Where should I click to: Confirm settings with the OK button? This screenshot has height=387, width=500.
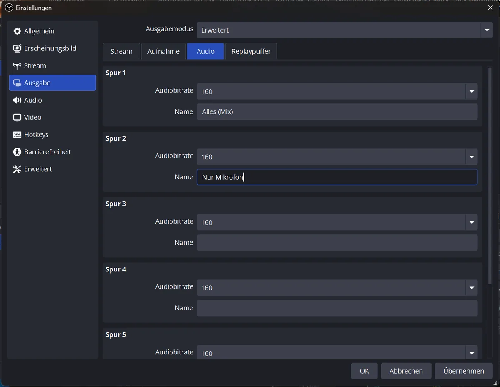[365, 371]
